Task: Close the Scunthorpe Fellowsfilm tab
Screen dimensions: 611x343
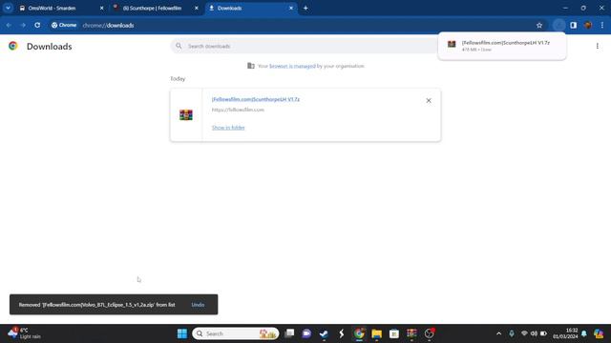Action: click(x=197, y=8)
